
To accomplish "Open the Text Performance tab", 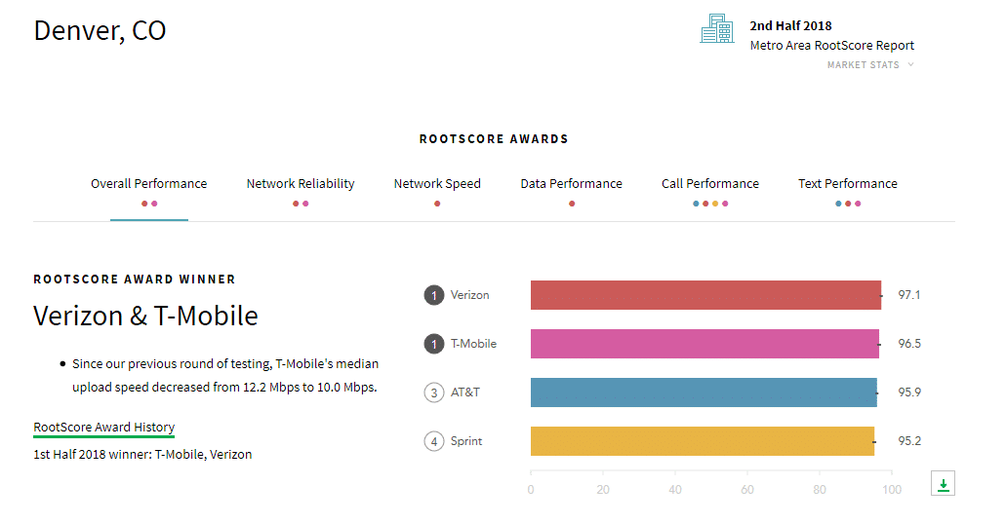I will (x=848, y=184).
